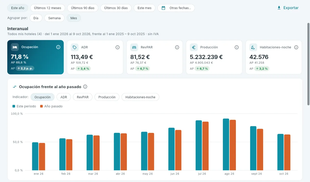Click the orange bar for jul 26

pyautogui.click(x=205, y=146)
